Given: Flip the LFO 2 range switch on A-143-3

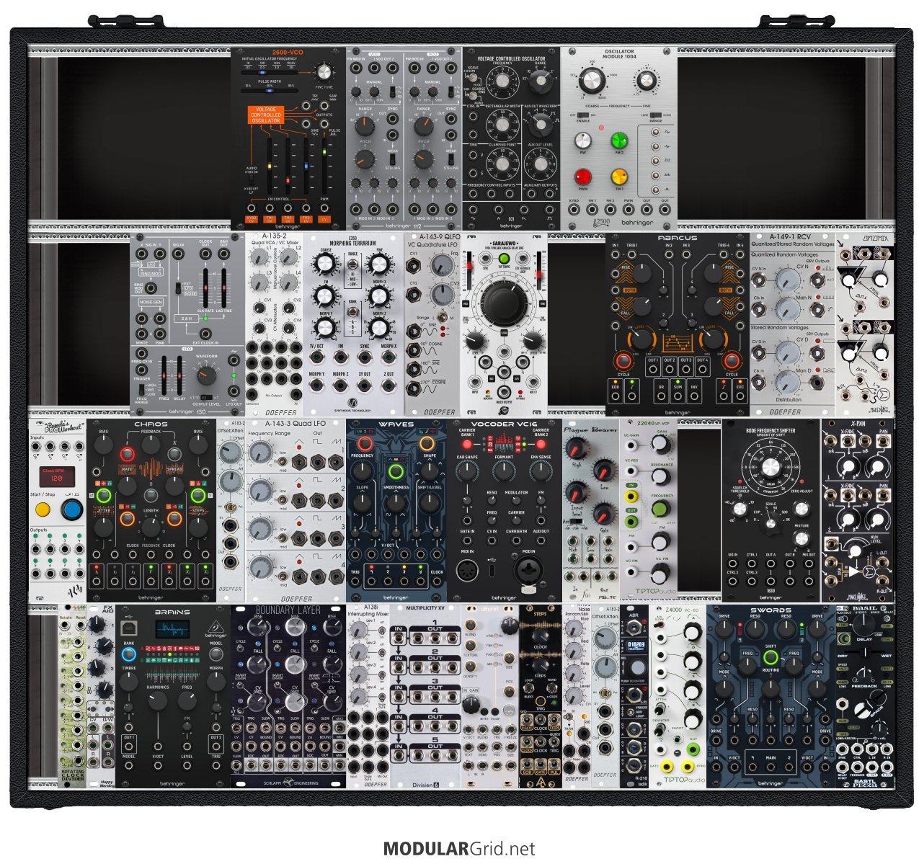Looking at the screenshot, I should click(x=284, y=501).
